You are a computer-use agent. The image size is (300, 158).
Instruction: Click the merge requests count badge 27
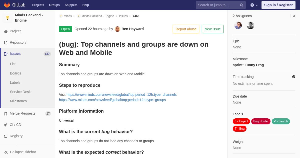pyautogui.click(x=48, y=114)
